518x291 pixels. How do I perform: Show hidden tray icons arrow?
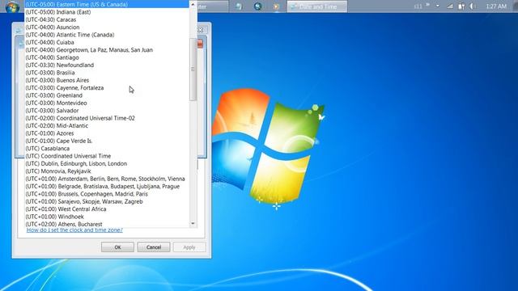(438, 6)
